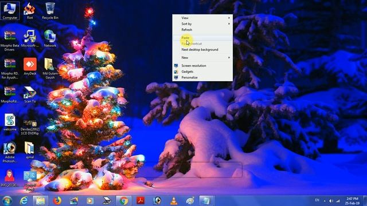This screenshot has width=367, height=206.
Task: Select the AnyDesk desktop icon
Action: point(30,66)
